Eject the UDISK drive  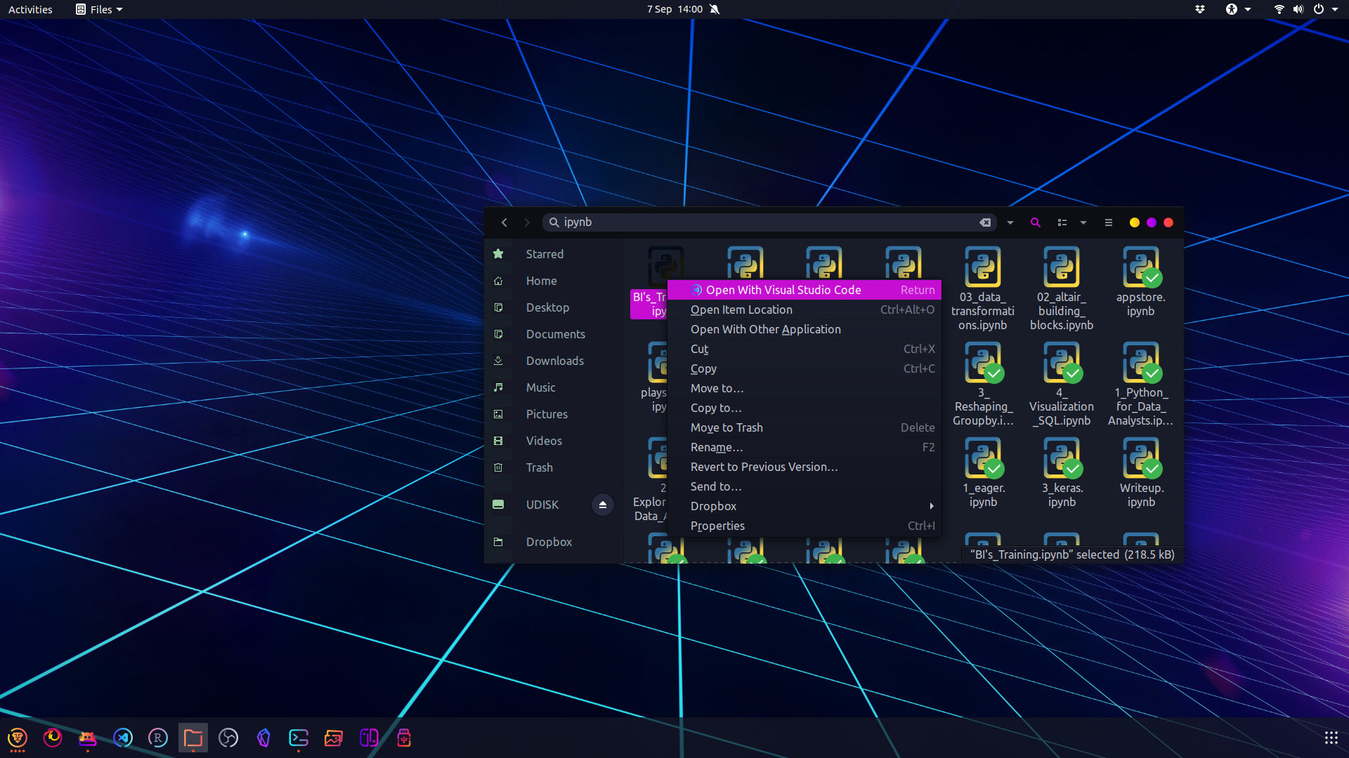pos(602,505)
